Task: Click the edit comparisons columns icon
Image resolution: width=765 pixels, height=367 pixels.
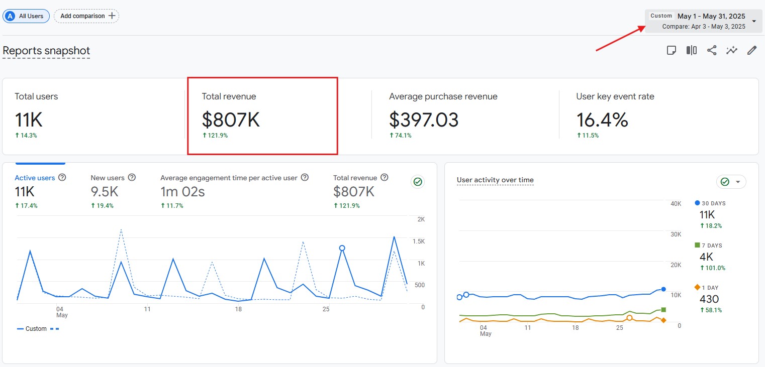Action: (692, 50)
